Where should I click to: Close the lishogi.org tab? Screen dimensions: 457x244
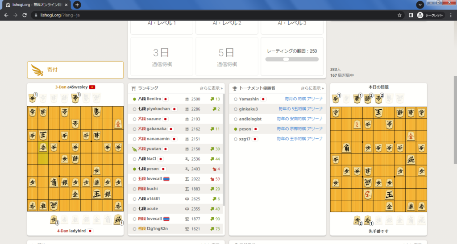66,4
